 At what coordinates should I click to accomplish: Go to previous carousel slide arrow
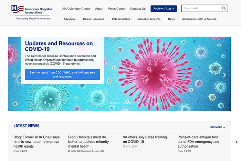pyautogui.click(x=14, y=75)
